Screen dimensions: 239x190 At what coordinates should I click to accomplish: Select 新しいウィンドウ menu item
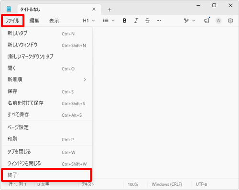point(47,45)
